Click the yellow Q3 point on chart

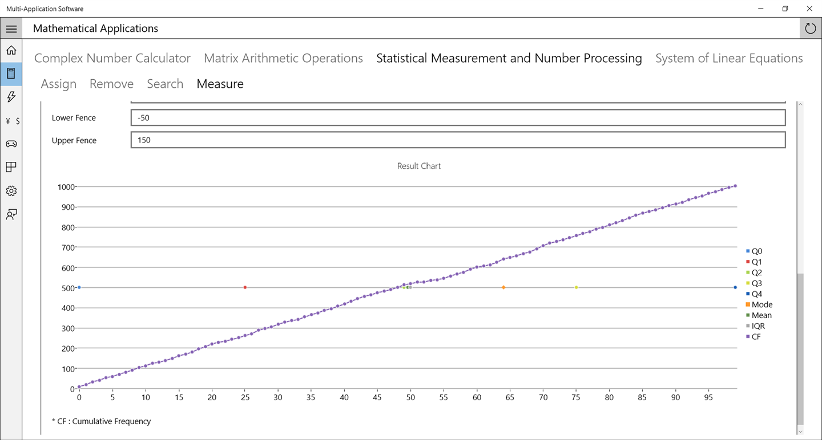tap(576, 287)
